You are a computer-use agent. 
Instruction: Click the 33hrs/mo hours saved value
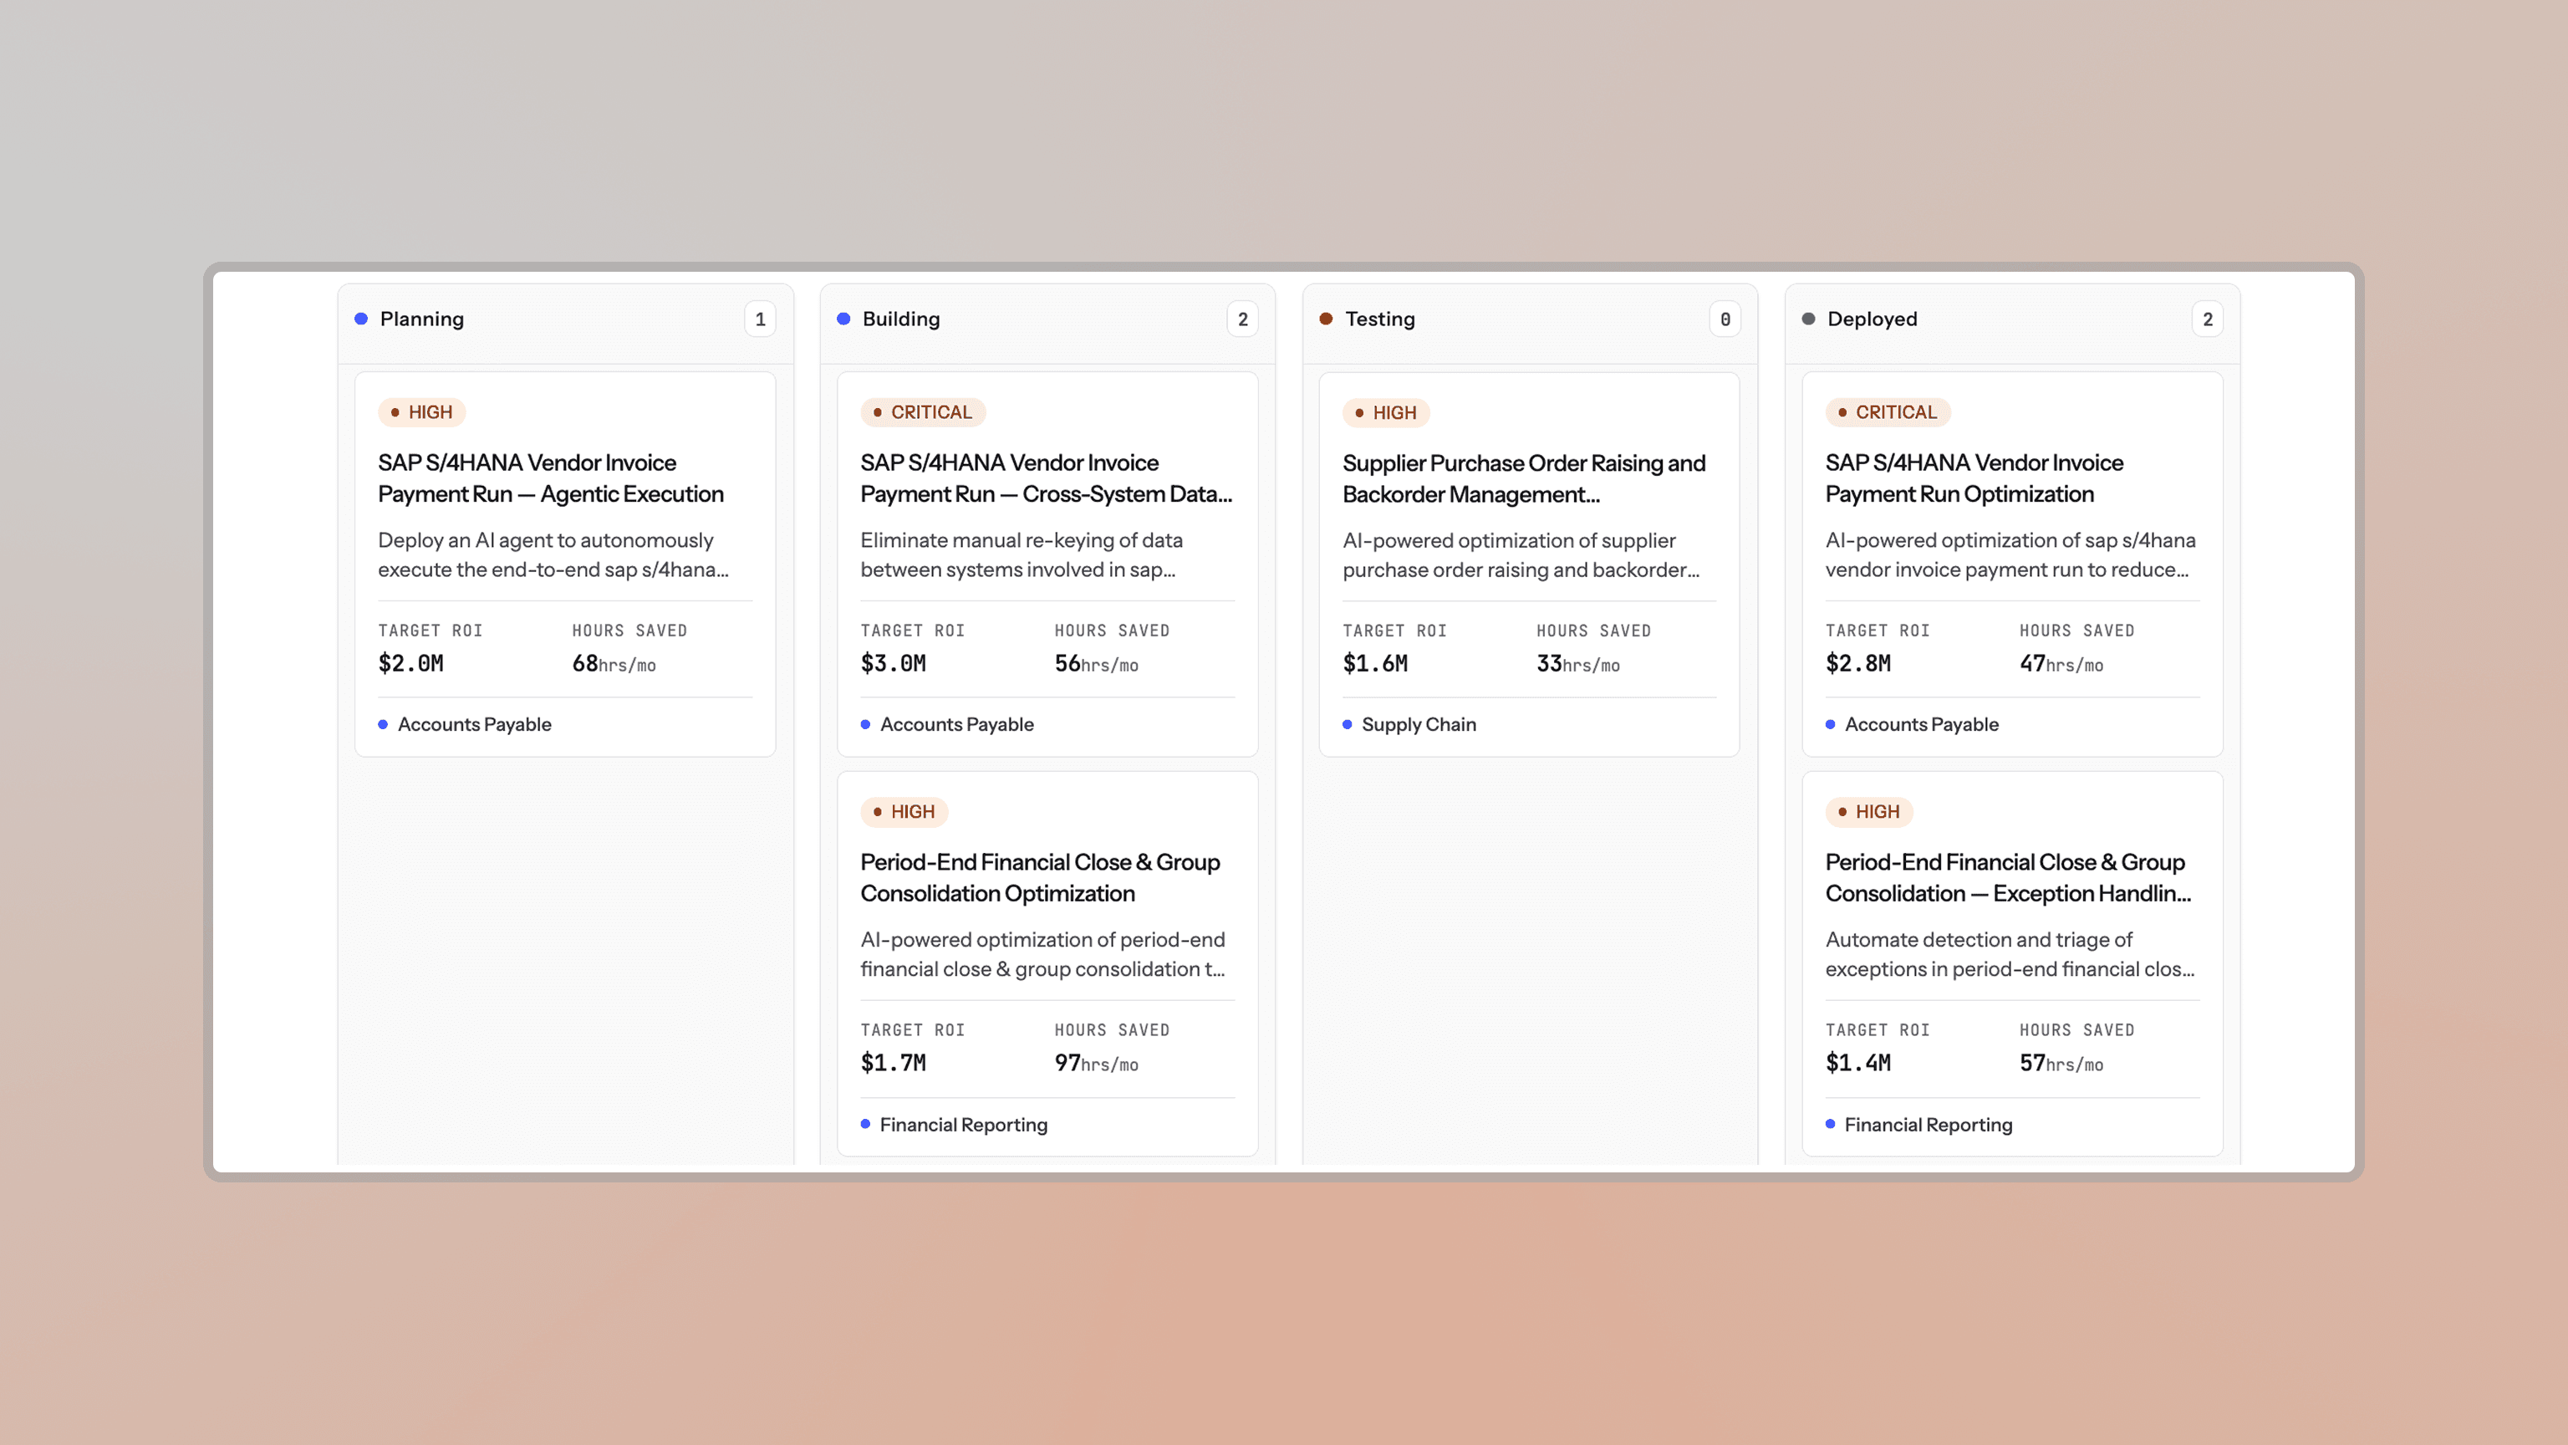(1578, 664)
